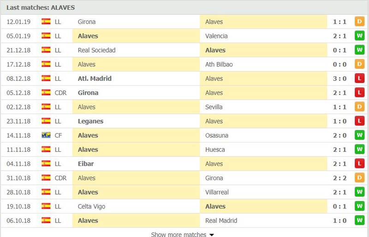Click the green W badge for Alaves vs Valencia
Screen dimensions: 369x237
pos(359,36)
